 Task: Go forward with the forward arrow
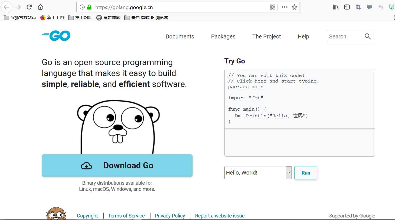pyautogui.click(x=18, y=7)
